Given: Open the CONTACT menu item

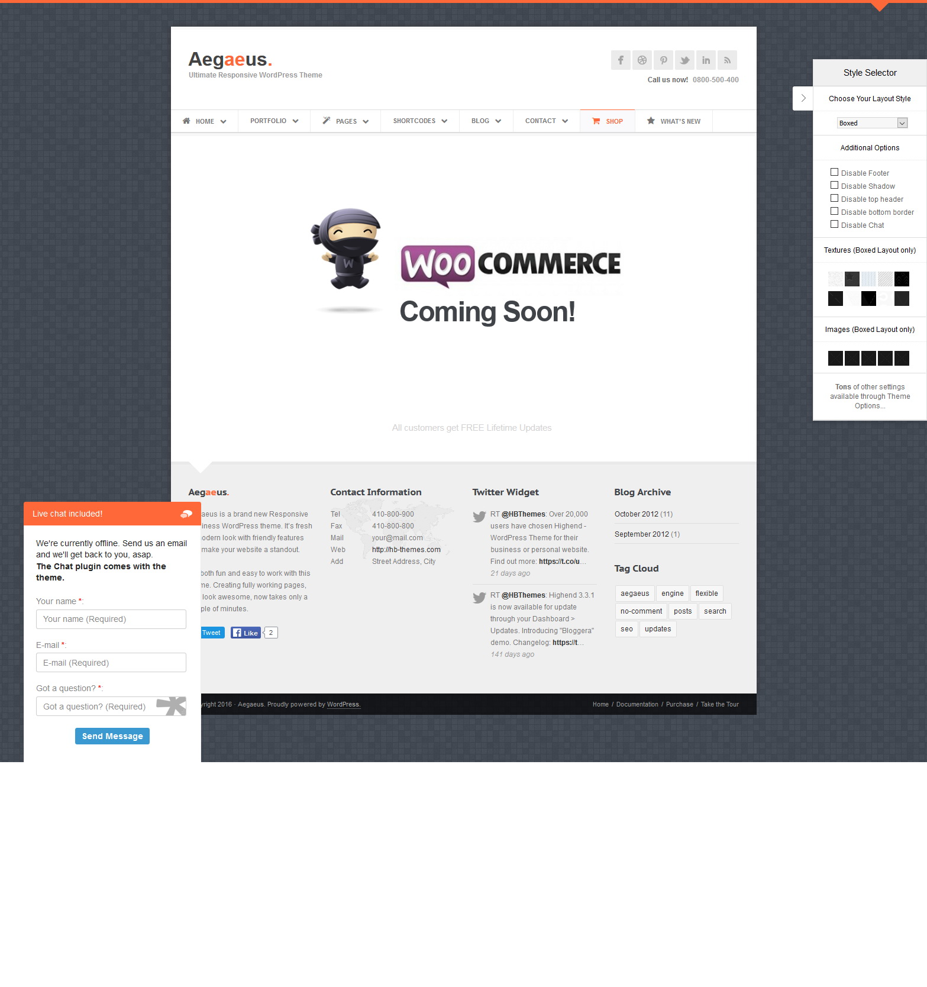Looking at the screenshot, I should [547, 121].
